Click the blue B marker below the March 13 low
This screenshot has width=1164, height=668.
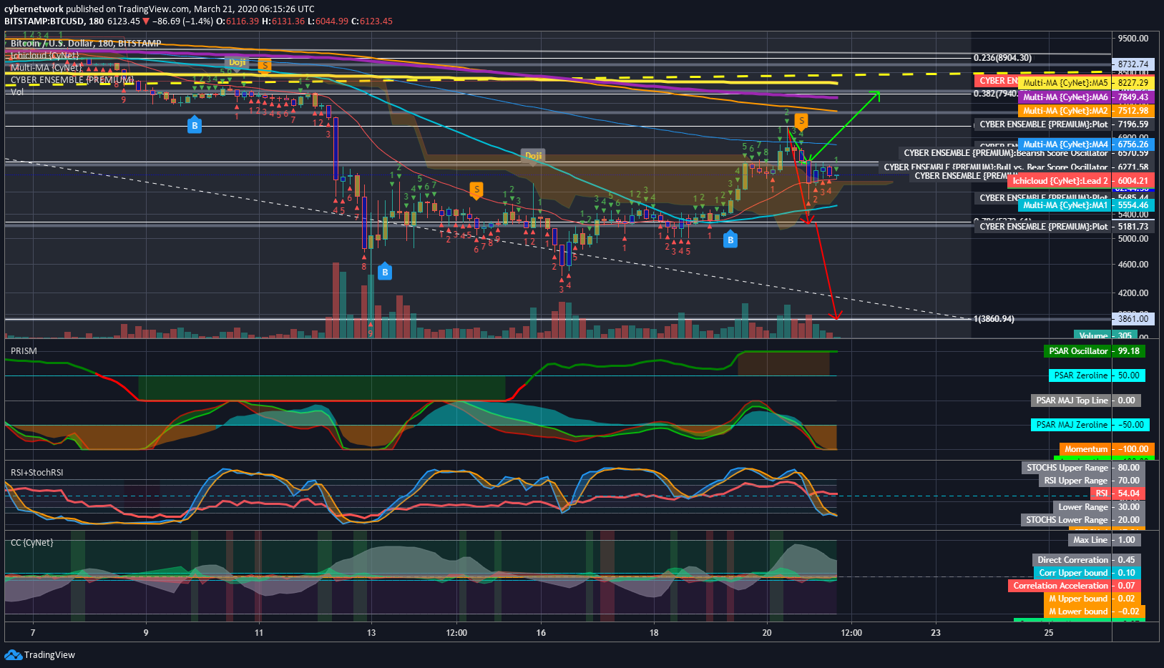[385, 272]
